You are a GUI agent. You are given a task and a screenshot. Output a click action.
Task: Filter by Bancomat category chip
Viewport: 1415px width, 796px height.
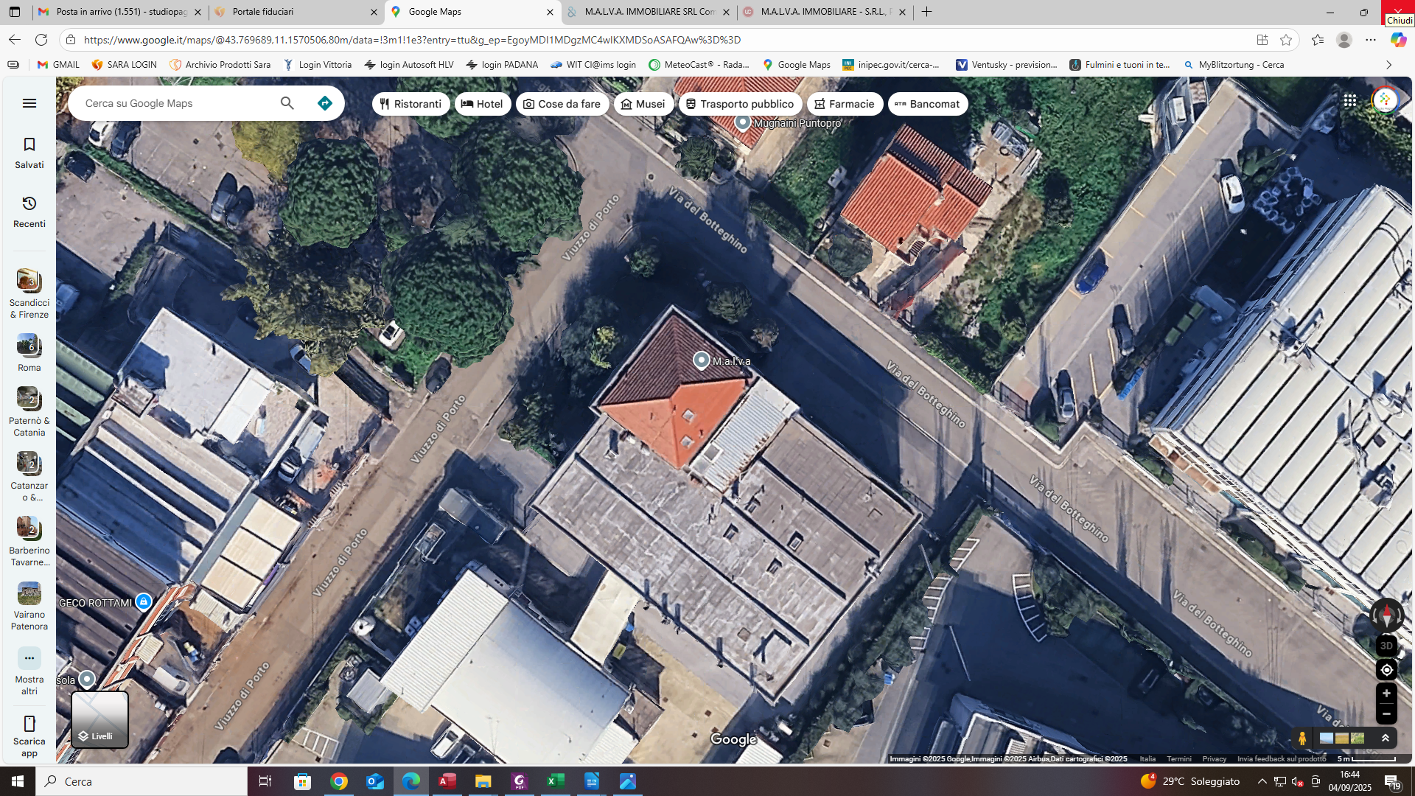pos(928,104)
